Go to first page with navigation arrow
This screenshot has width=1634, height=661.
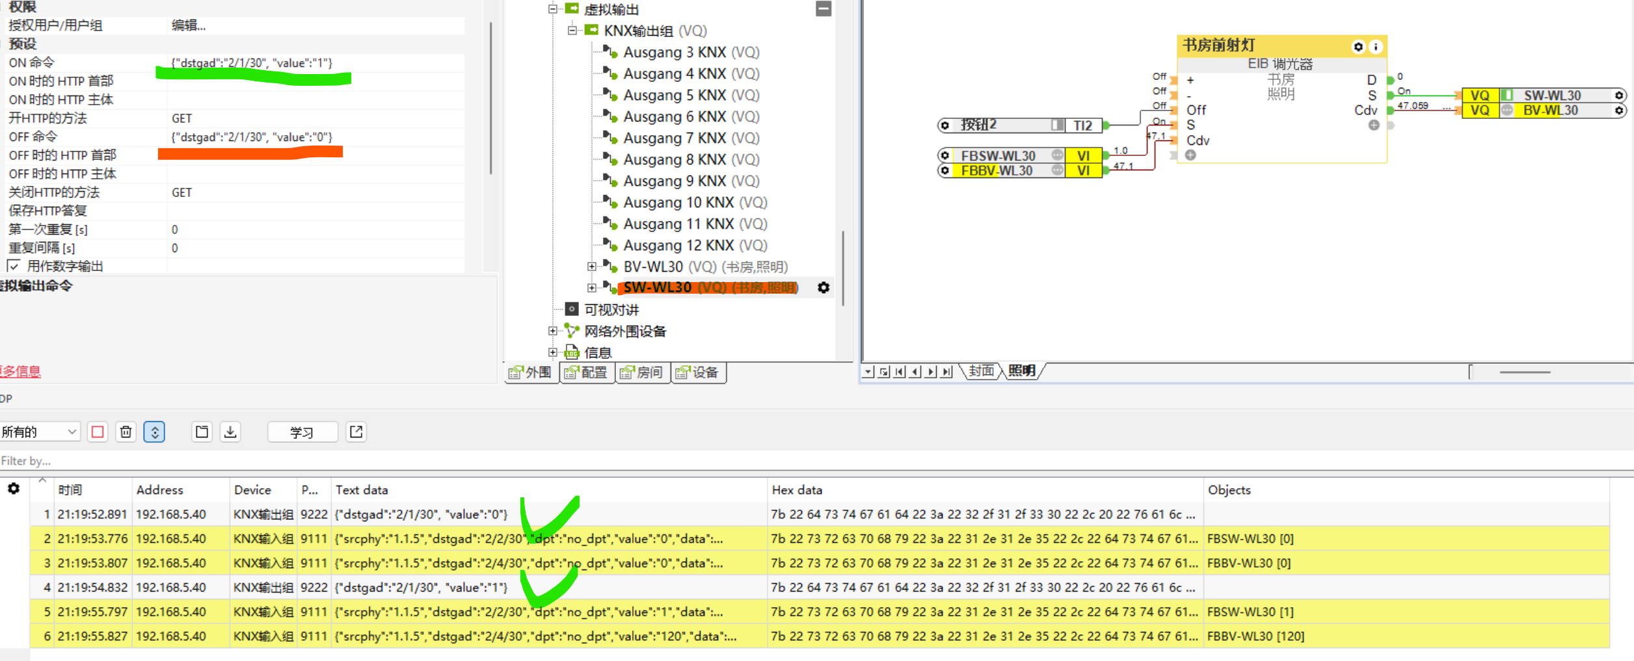click(900, 371)
